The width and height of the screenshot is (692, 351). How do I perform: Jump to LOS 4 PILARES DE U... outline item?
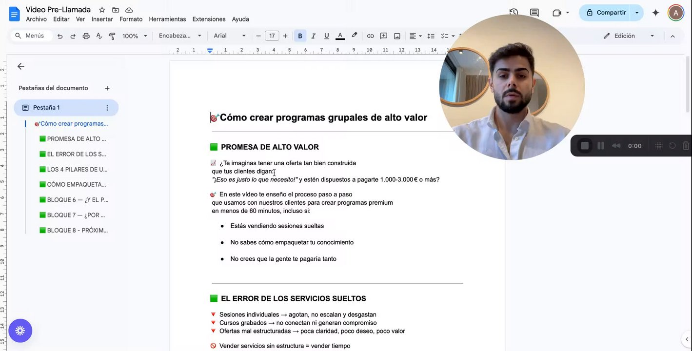click(x=73, y=170)
